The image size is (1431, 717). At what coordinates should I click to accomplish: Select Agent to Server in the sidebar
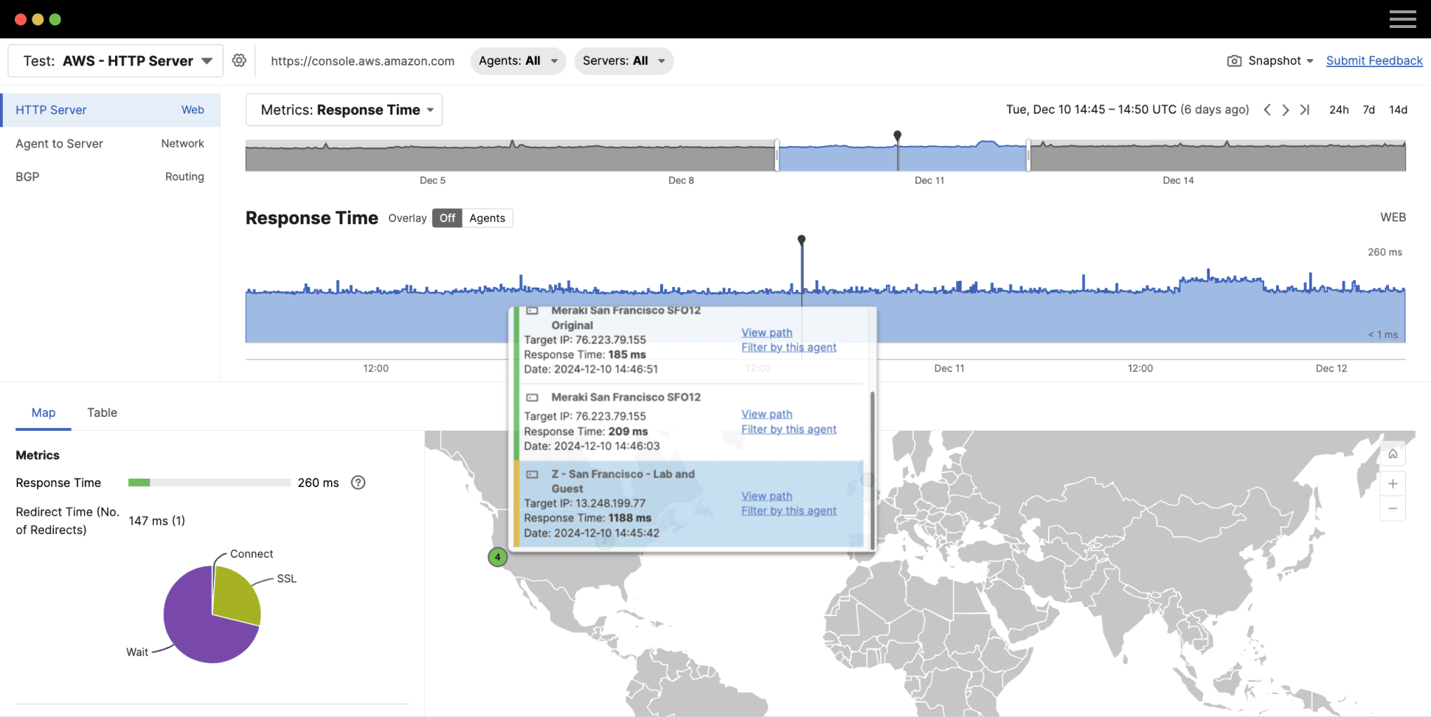[59, 143]
